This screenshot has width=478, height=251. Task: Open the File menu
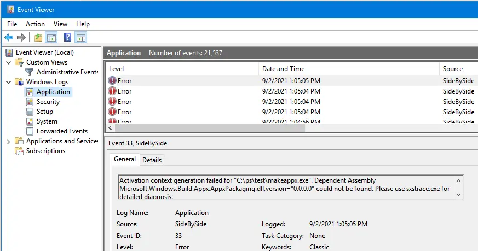[12, 24]
